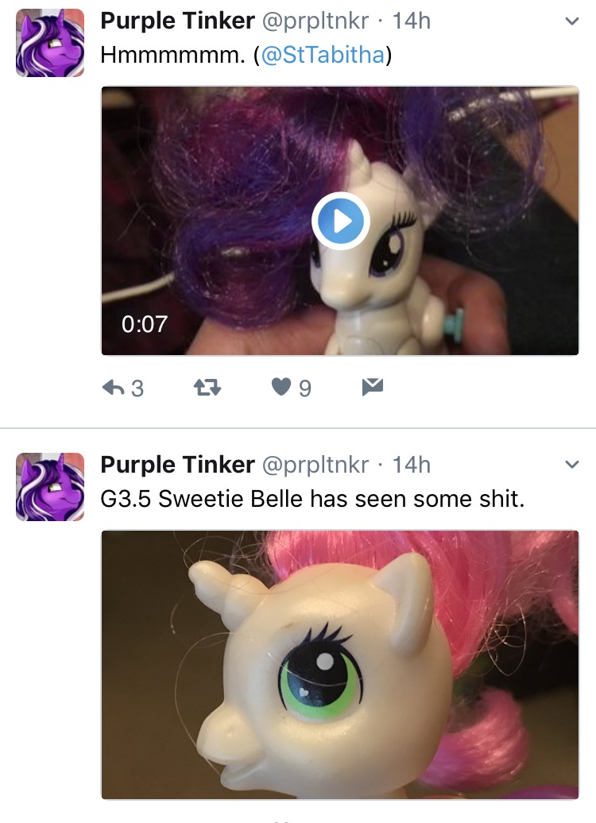Screen dimensions: 596x823
Task: Open the Hmmmmmm tweet text
Action: coord(246,55)
